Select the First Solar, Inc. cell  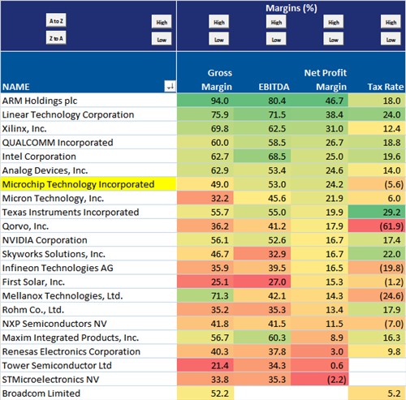click(89, 282)
